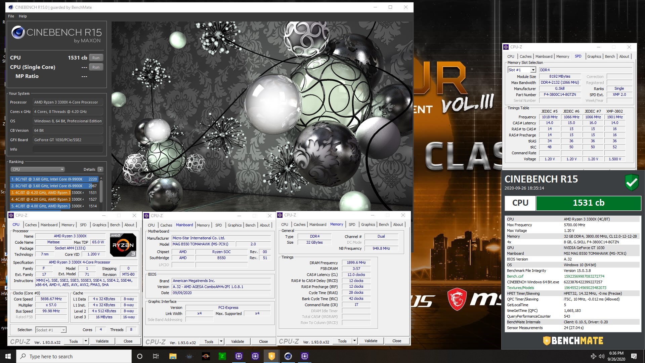Expand Tools arrow in CPU tab CPU-Z window
645x363 pixels.
coord(86,341)
